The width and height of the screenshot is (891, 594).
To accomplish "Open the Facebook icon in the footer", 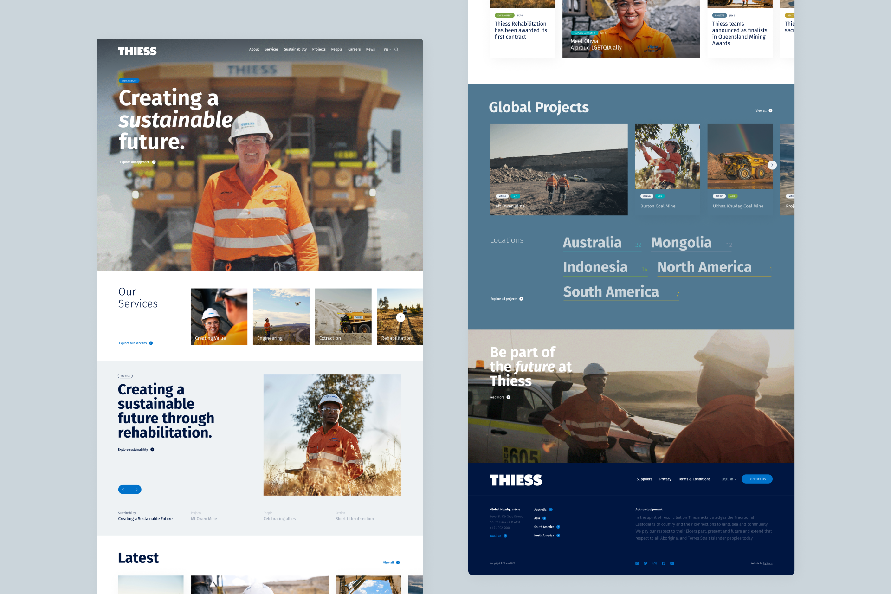I will click(x=663, y=563).
